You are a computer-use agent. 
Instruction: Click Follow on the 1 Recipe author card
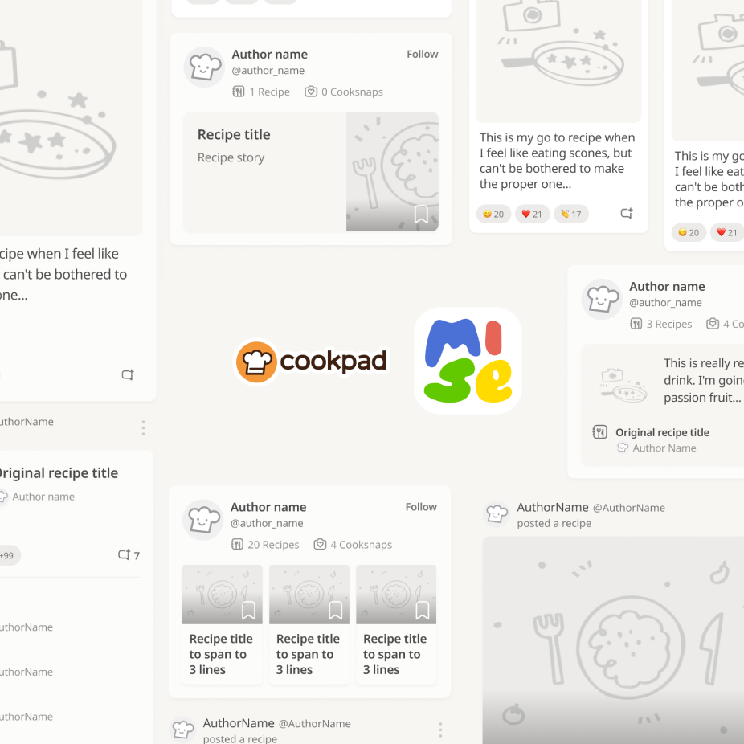click(423, 54)
